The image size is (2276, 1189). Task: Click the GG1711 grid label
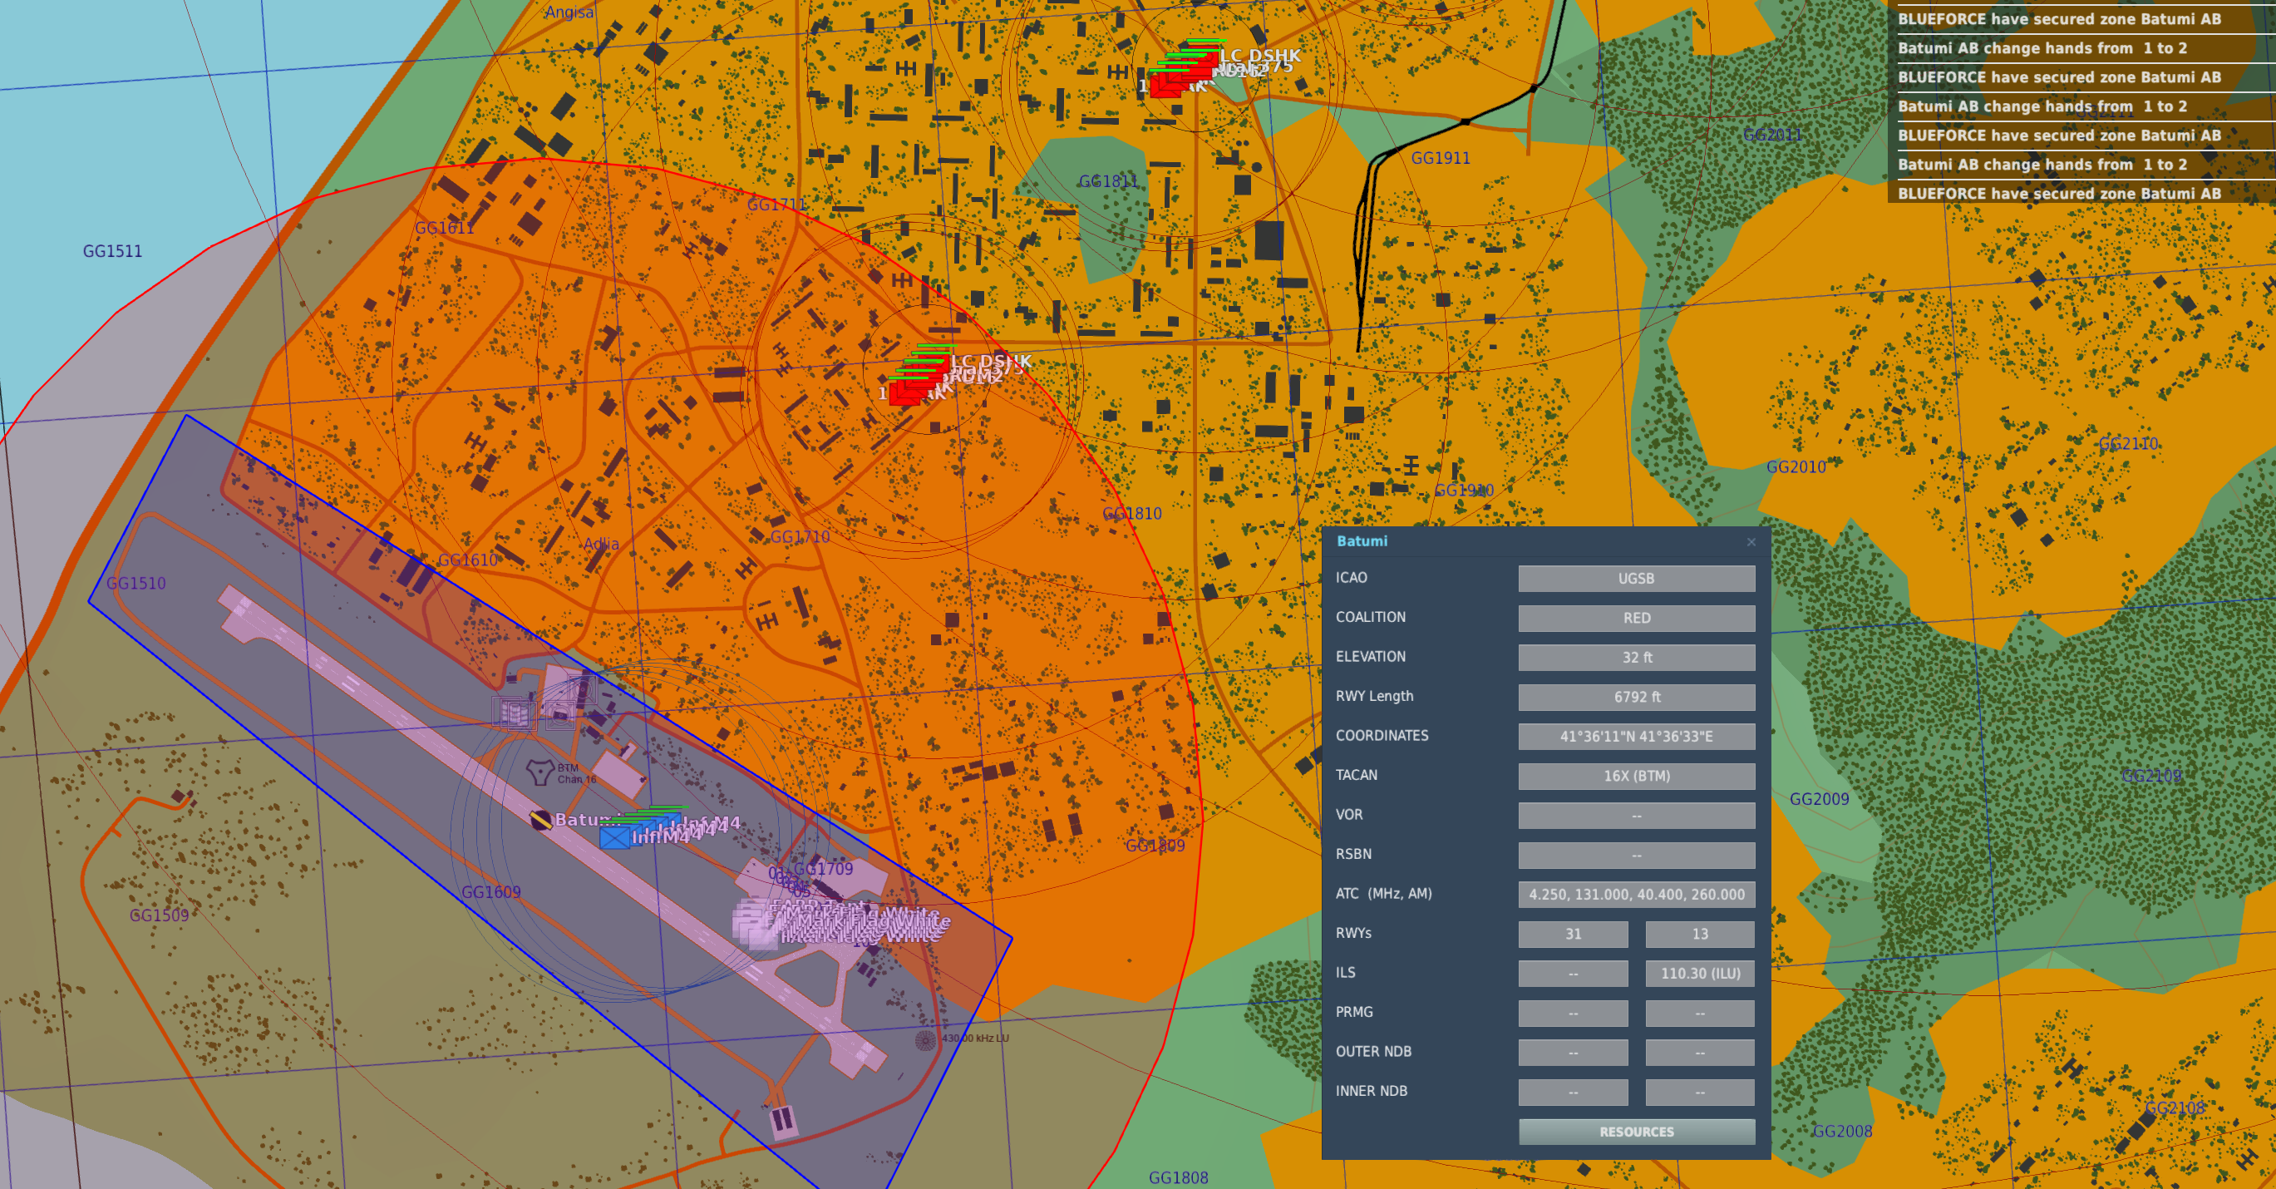pyautogui.click(x=776, y=205)
